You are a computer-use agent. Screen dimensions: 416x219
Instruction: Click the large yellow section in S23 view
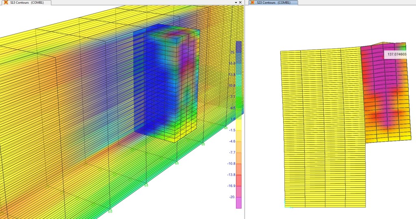tap(323, 130)
